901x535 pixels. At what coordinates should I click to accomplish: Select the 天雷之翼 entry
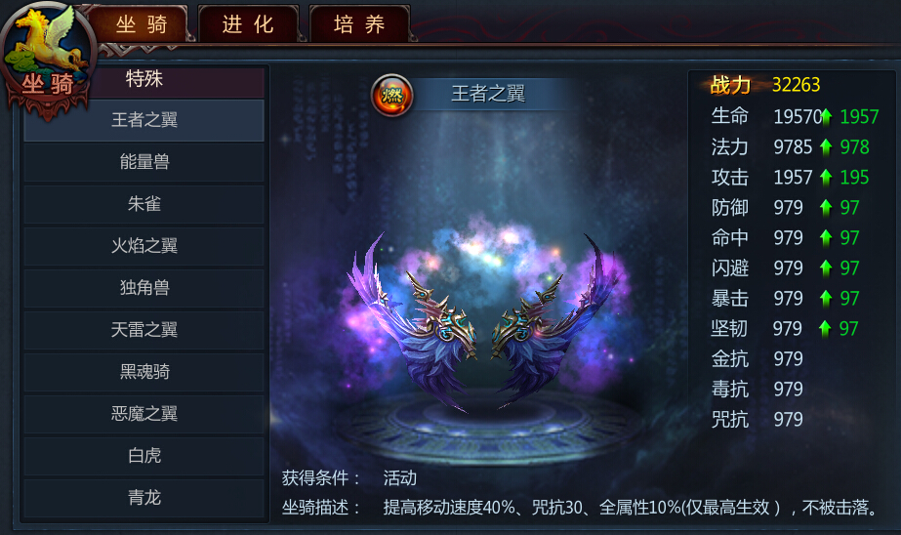[144, 330]
